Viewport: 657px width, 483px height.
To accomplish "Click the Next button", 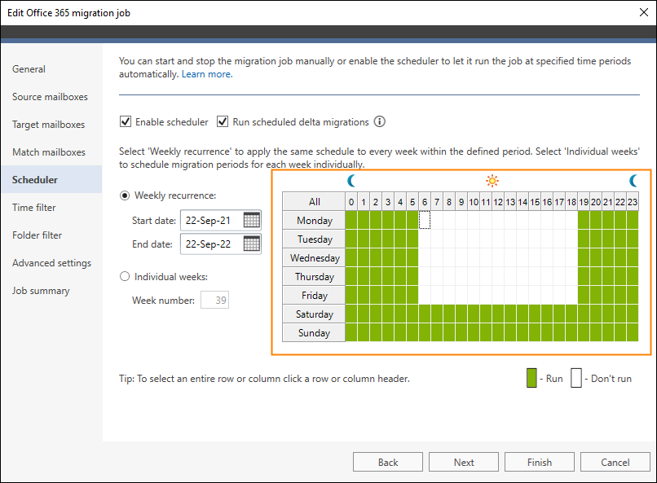I will 464,462.
